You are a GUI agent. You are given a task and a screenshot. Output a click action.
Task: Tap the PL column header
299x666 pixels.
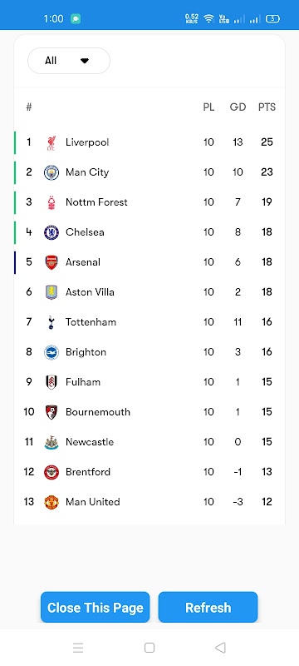[208, 107]
